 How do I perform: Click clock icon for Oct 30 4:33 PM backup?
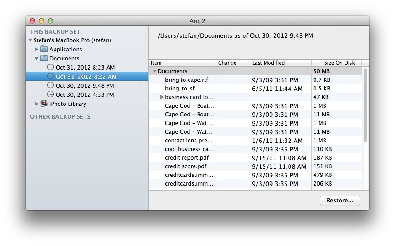click(50, 95)
